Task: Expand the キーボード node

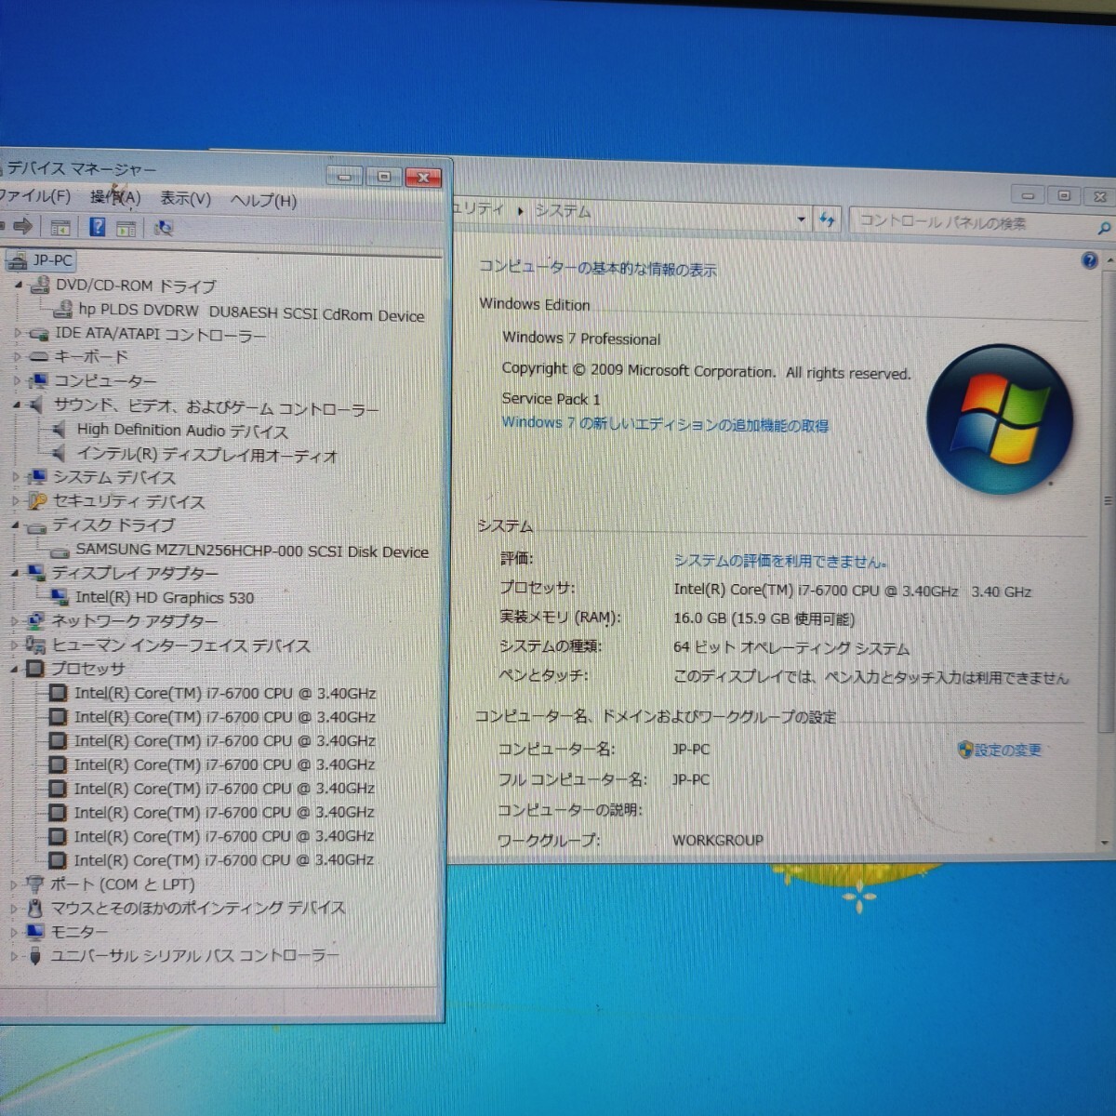Action: pyautogui.click(x=17, y=356)
